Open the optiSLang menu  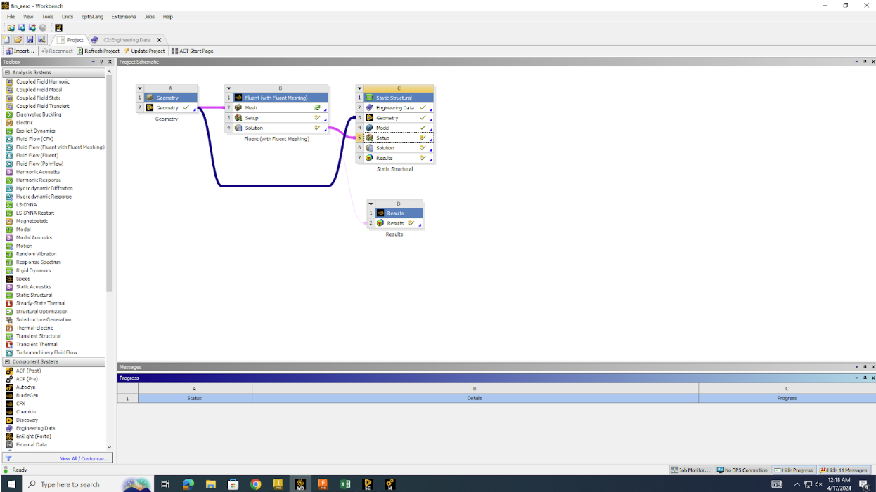tap(93, 16)
